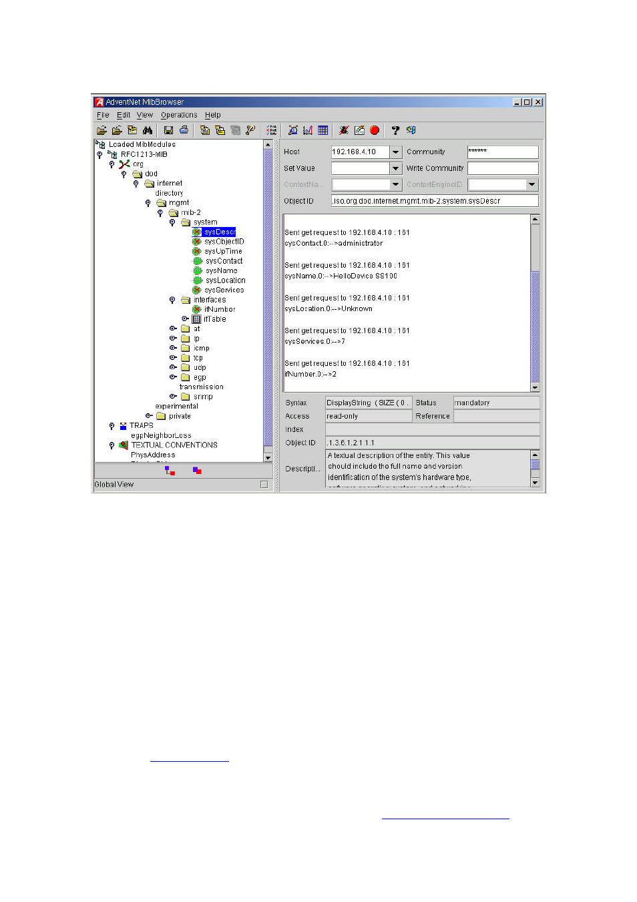This screenshot has height=902, width=637.
Task: Click the third folder toolbar icon
Action: coord(132,130)
